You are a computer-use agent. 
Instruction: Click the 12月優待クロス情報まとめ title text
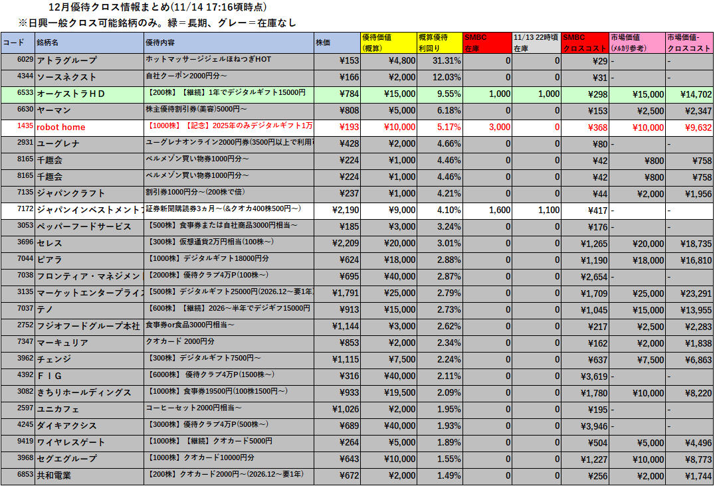pyautogui.click(x=158, y=7)
